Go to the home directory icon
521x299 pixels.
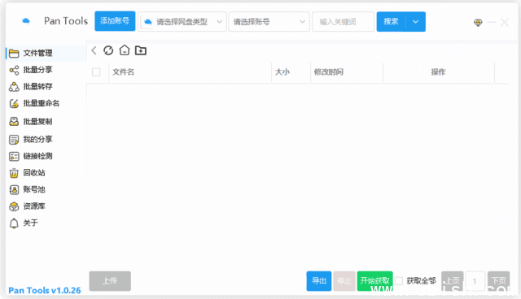(125, 50)
